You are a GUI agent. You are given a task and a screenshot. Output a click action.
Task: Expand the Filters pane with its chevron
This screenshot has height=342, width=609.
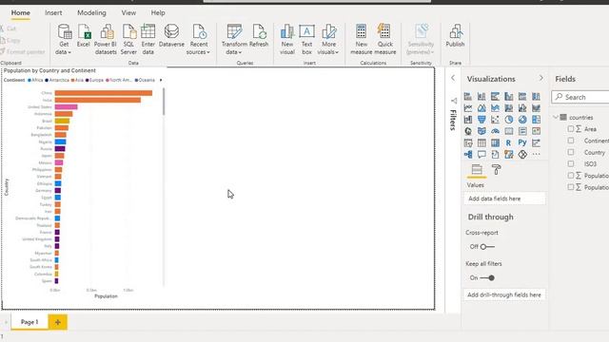pos(453,78)
